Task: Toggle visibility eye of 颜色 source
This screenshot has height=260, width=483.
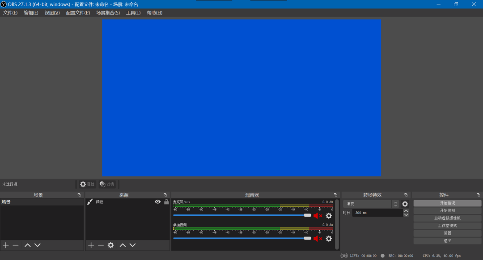Action: click(157, 202)
